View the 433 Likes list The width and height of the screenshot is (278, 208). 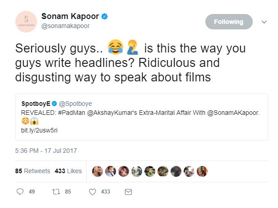click(x=68, y=171)
